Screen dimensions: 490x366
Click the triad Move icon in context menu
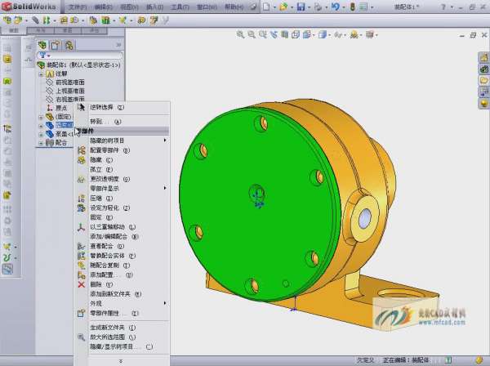coord(81,227)
